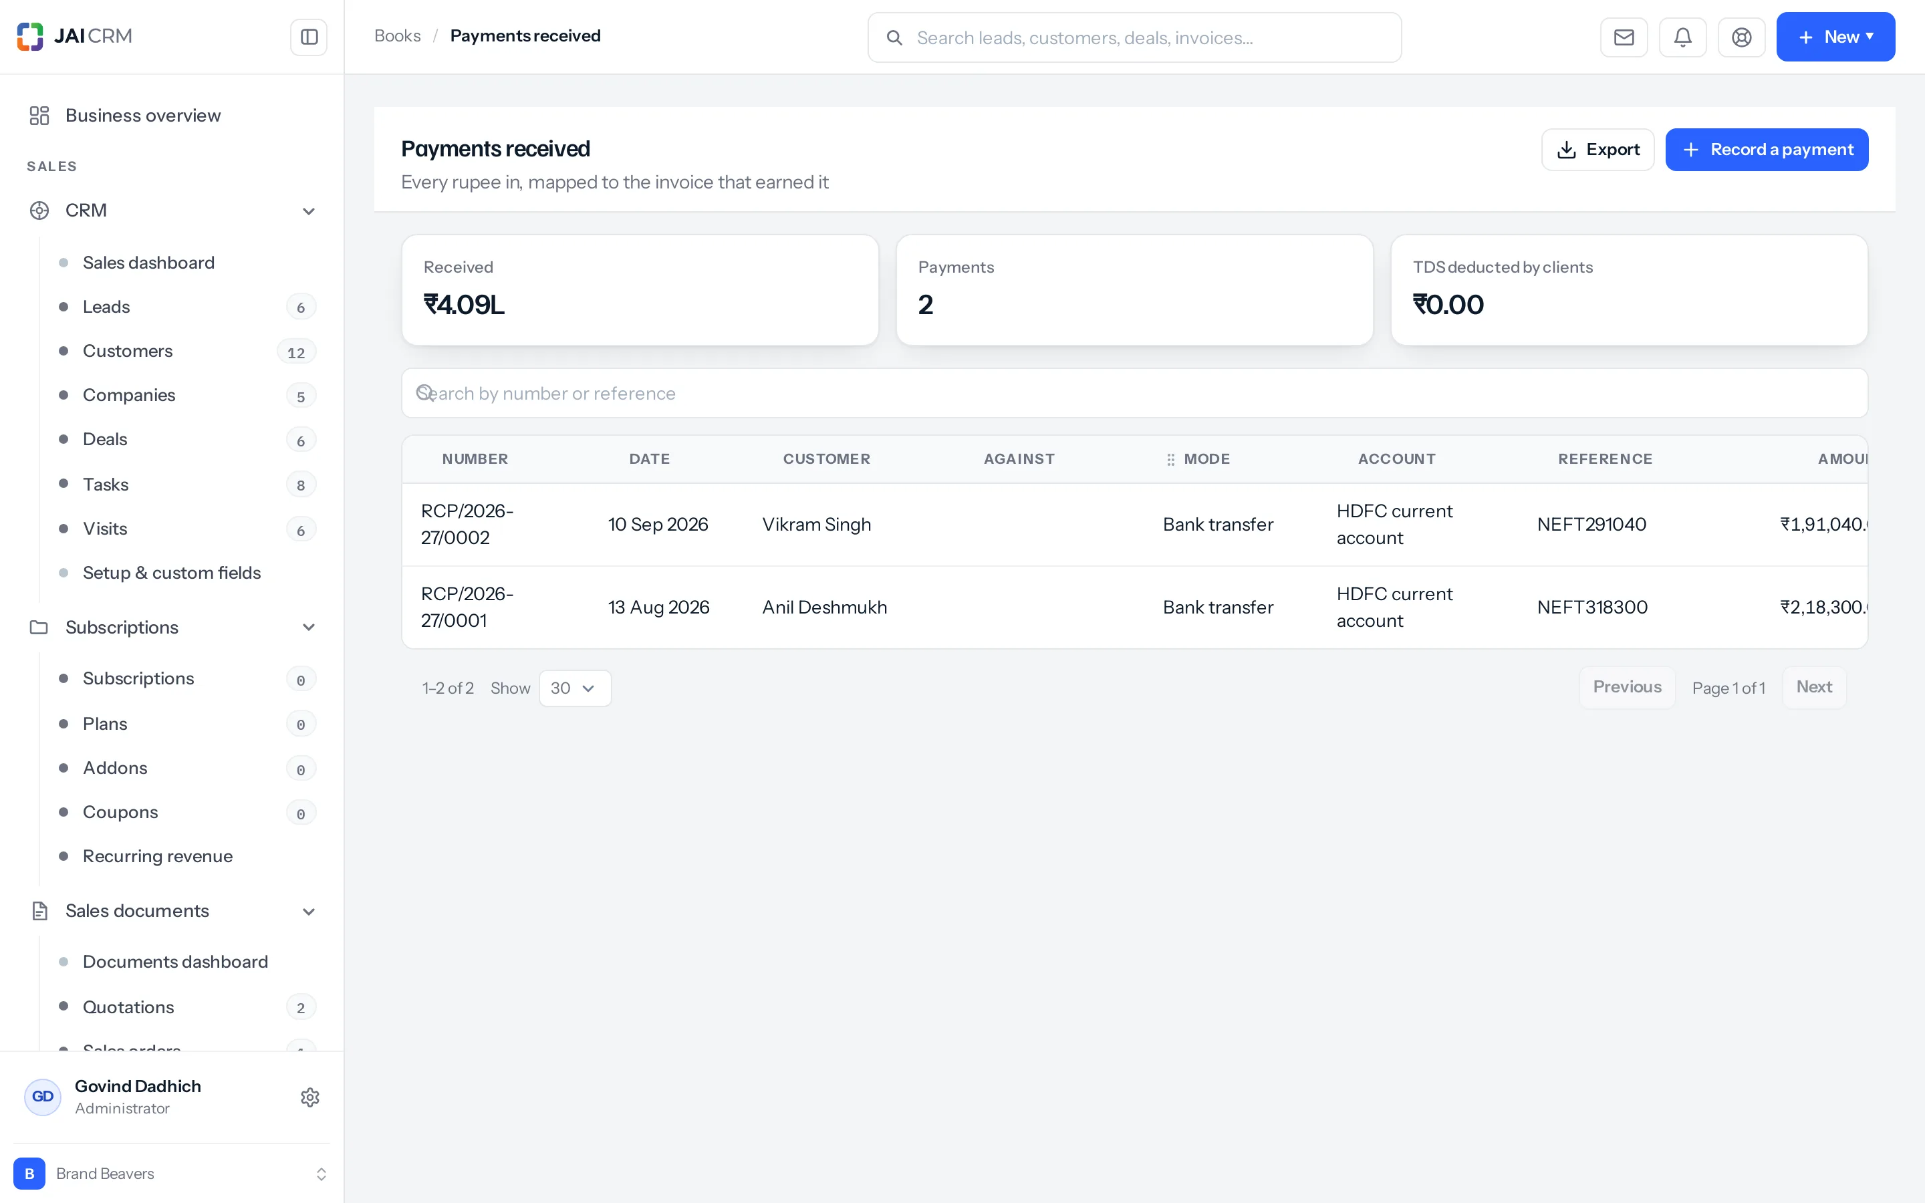1925x1203 pixels.
Task: Click the MODE column drag handle icon
Action: pos(1170,459)
